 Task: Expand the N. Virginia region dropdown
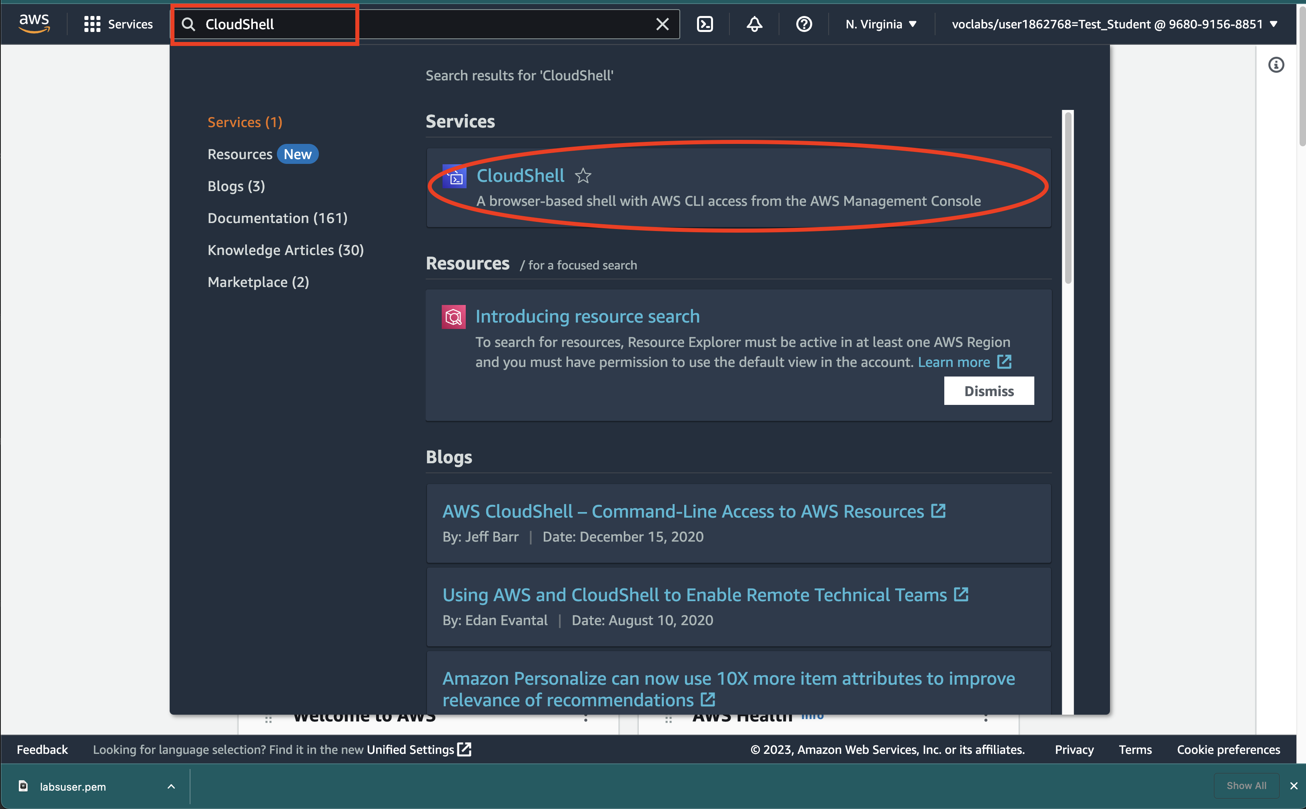(x=881, y=24)
